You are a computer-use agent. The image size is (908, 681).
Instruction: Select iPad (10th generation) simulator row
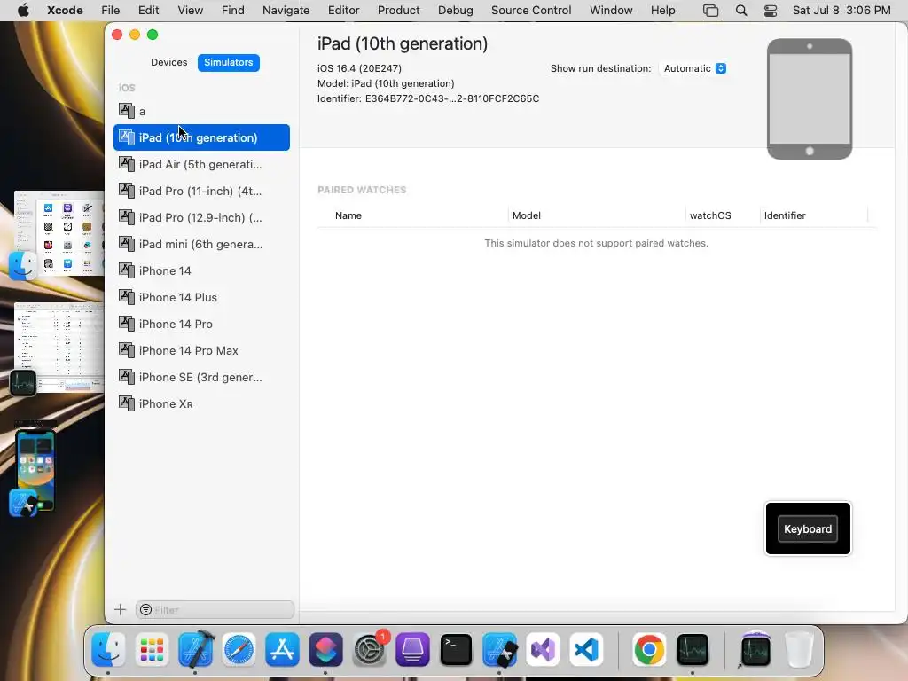point(201,137)
